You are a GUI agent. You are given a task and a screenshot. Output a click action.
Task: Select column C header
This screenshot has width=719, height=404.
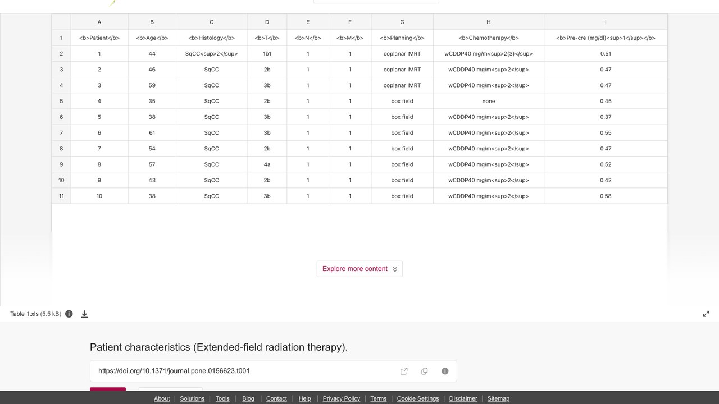click(211, 22)
